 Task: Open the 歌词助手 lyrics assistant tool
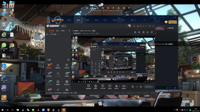pyautogui.click(x=66, y=83)
